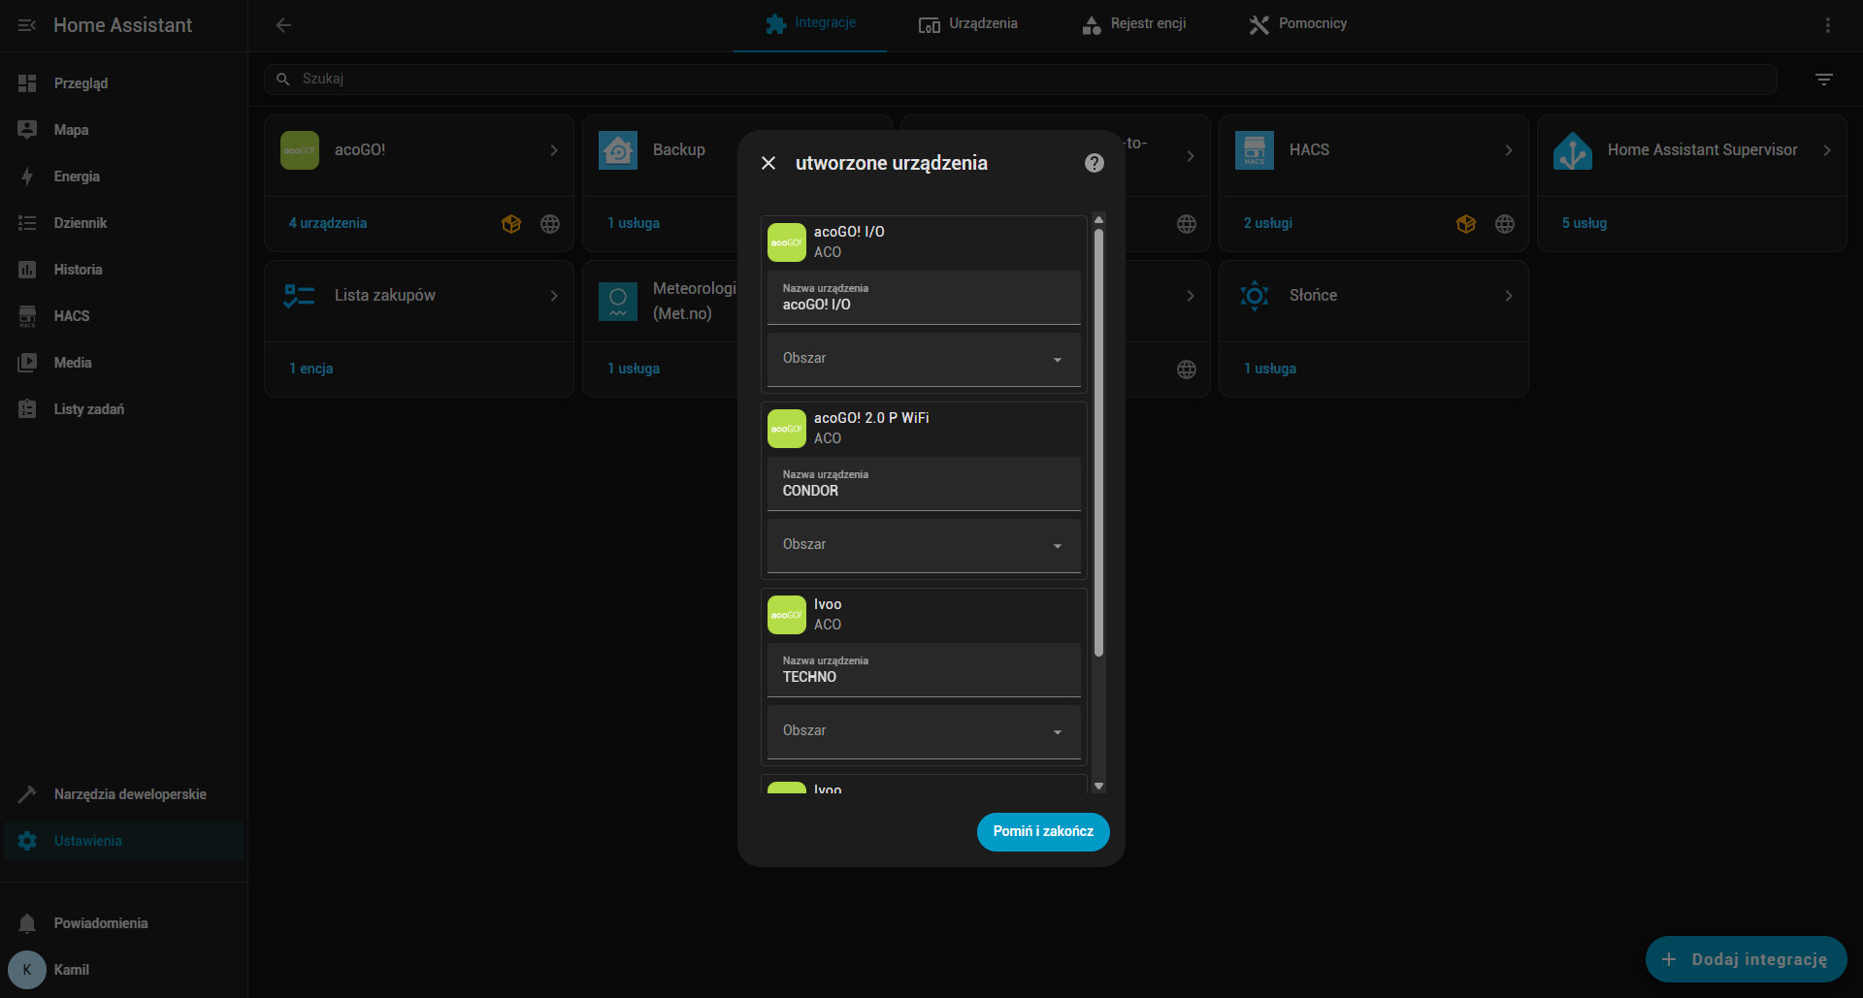The width and height of the screenshot is (1863, 998).
Task: Switch to the Urządzenia tab
Action: 968,24
